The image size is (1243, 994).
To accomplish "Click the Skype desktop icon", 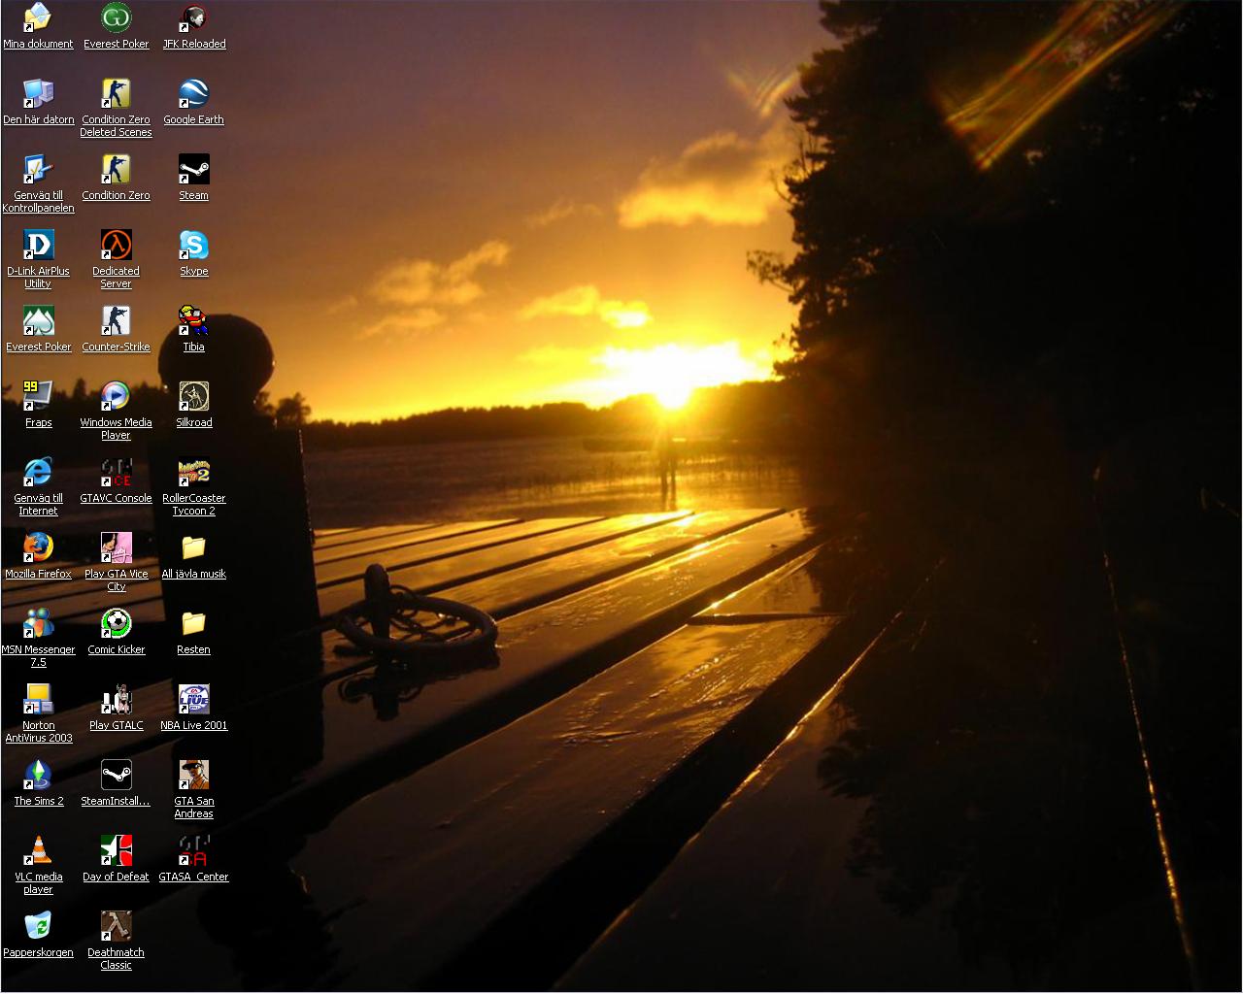I will [193, 246].
